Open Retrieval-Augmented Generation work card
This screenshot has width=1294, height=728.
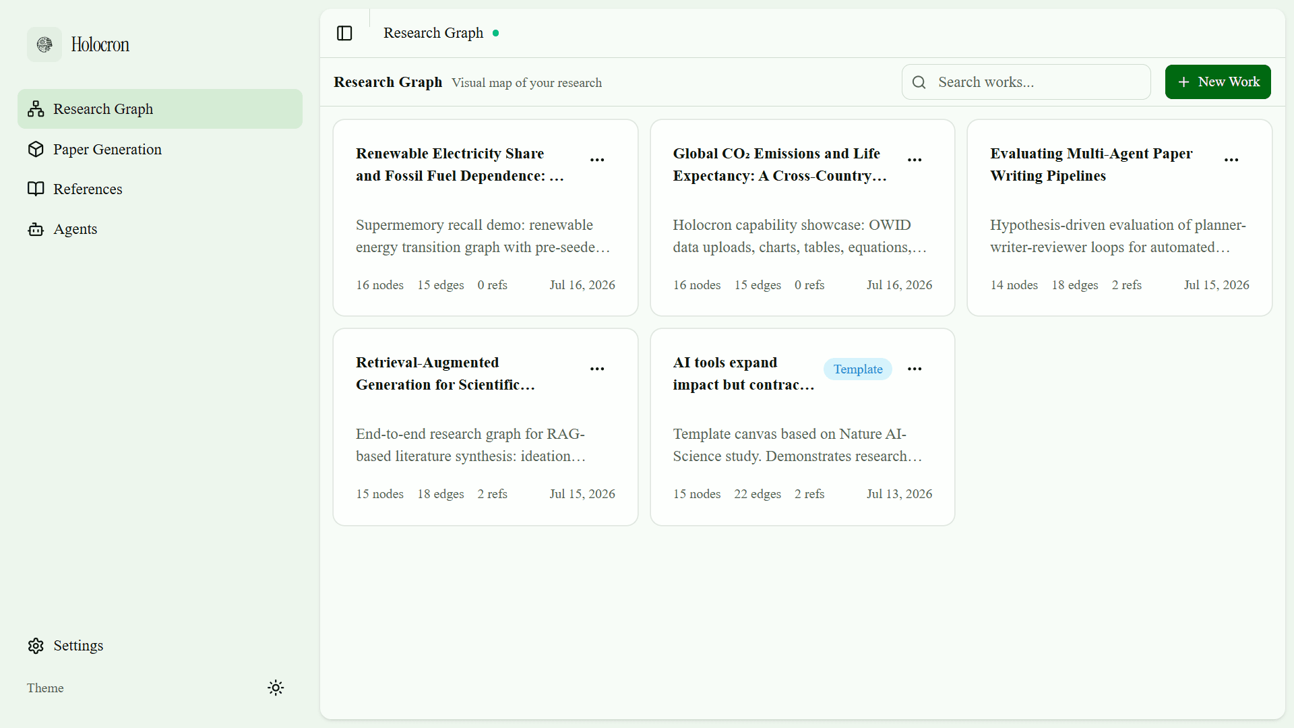click(485, 427)
